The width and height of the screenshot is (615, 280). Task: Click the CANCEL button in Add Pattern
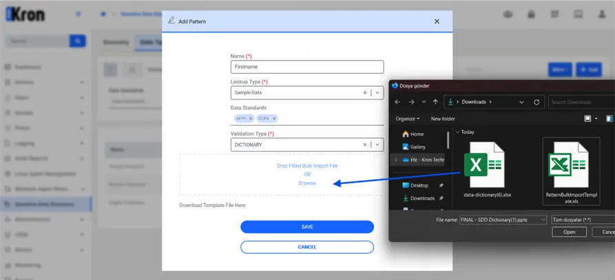pos(307,247)
